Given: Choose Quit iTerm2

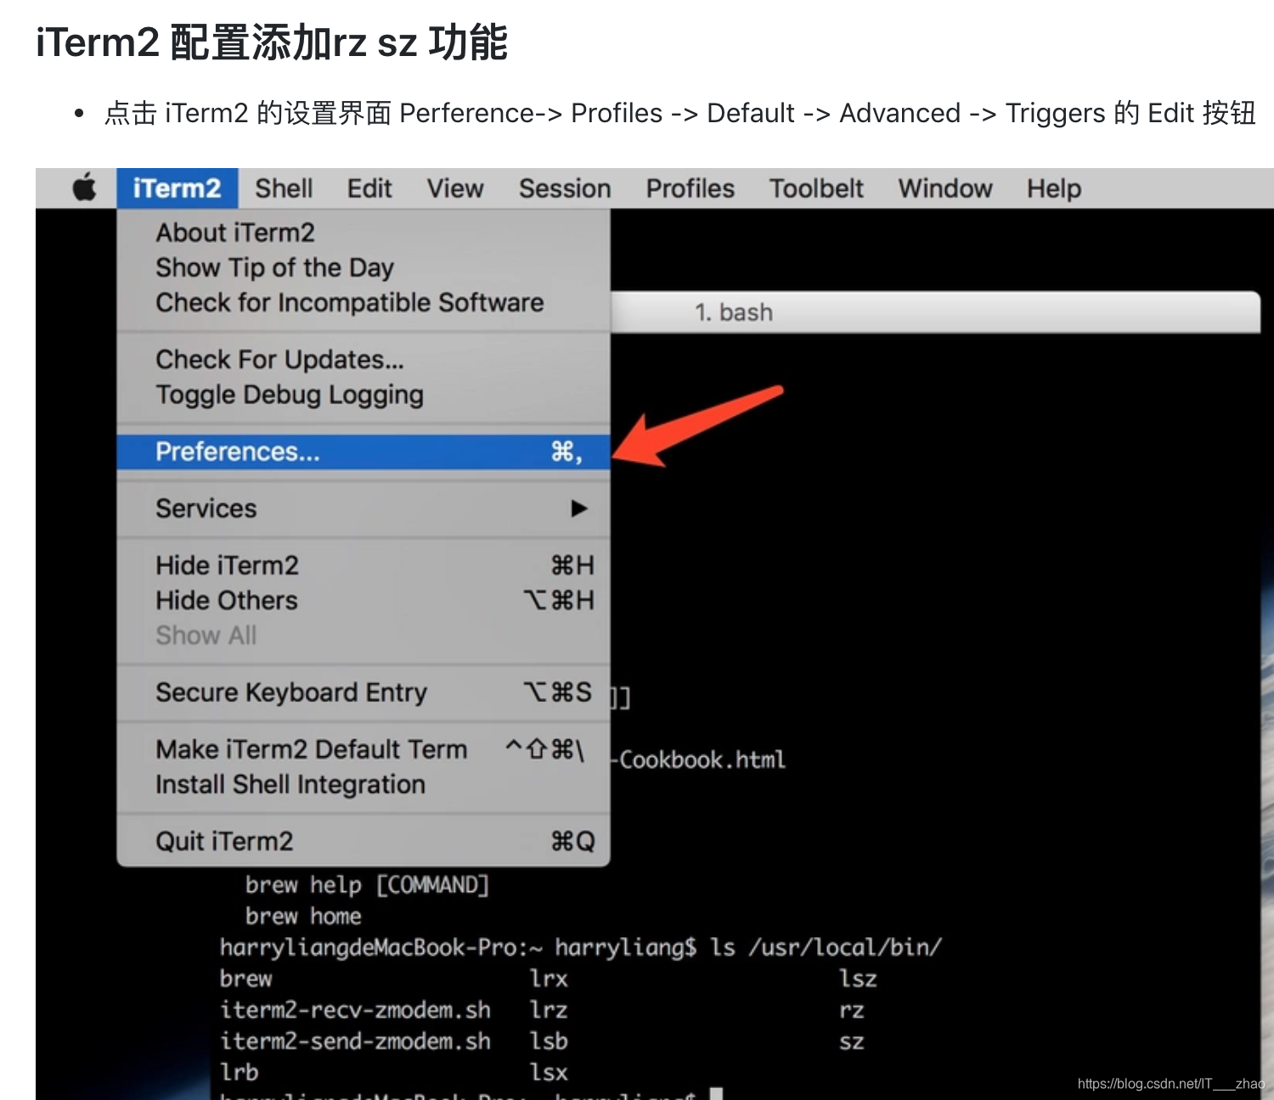Looking at the screenshot, I should tap(364, 841).
